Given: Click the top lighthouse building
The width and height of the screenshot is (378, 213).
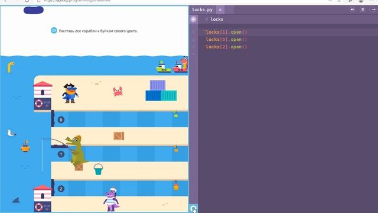Looking at the screenshot, I should click(x=43, y=96).
